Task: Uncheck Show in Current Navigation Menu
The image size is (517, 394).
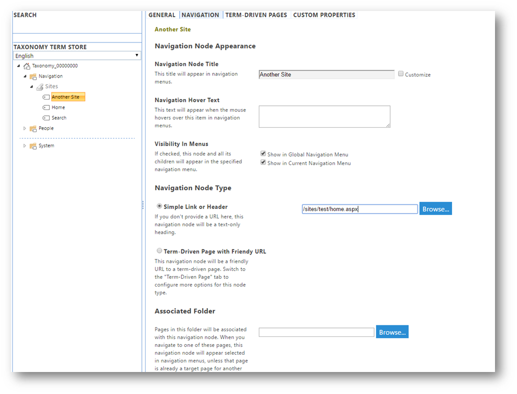Action: [x=263, y=162]
